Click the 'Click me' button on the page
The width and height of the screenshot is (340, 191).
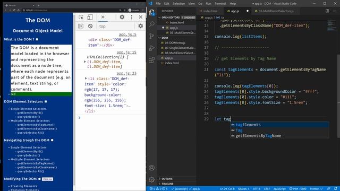[47, 179]
